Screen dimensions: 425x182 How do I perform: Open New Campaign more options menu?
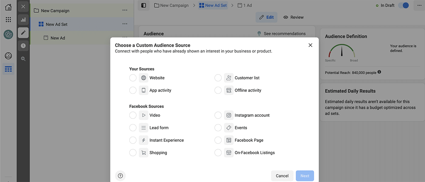point(125,10)
